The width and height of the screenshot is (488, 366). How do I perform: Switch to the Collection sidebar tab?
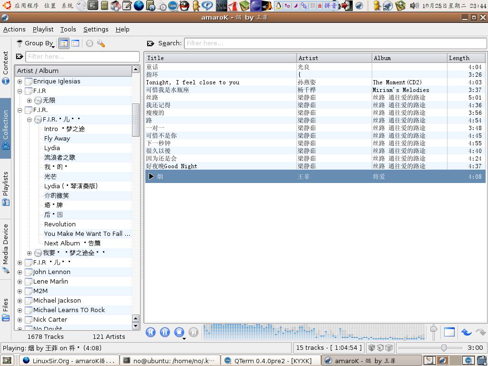(6, 129)
